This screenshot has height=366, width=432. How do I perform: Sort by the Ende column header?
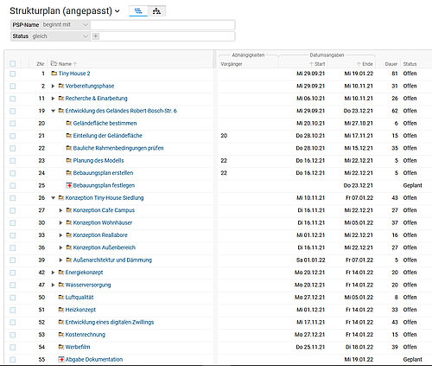coord(367,64)
